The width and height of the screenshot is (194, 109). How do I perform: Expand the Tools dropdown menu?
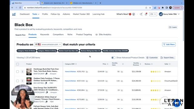[x=36, y=14]
